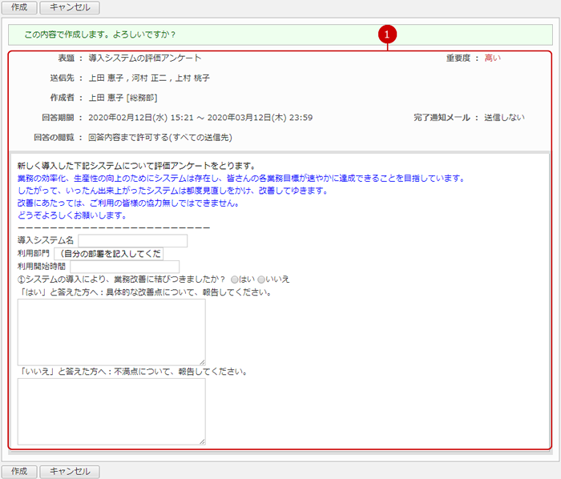Click the improvement points text area for はい
The image size is (561, 479).
coord(111,332)
